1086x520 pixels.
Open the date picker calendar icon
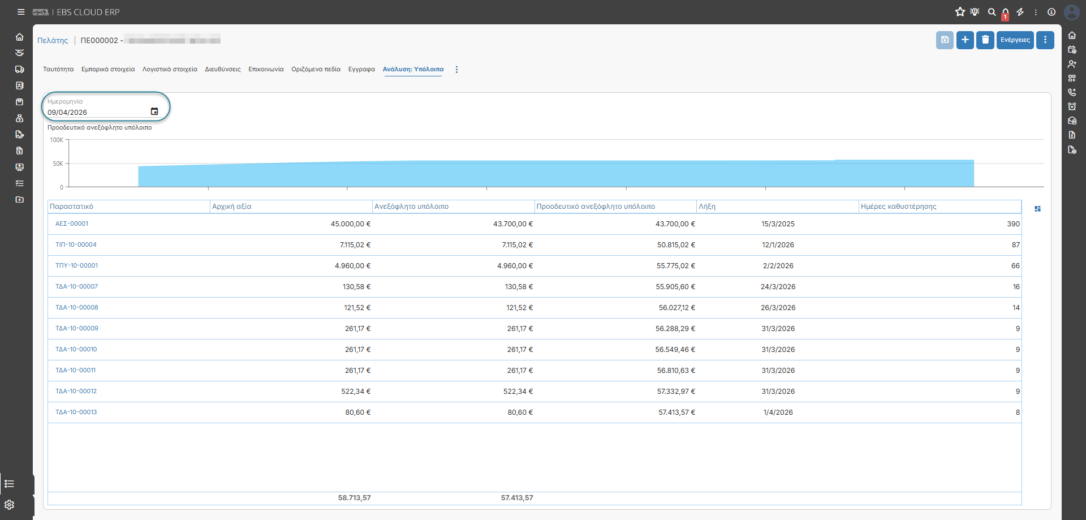[x=154, y=111]
